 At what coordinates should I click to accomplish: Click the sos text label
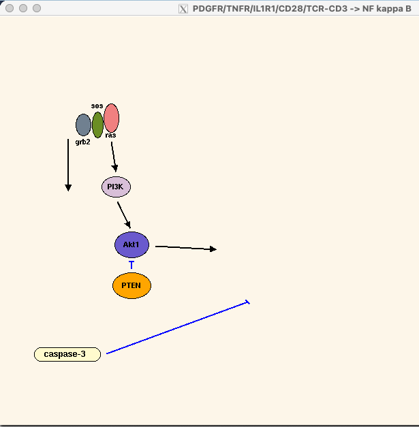[97, 106]
